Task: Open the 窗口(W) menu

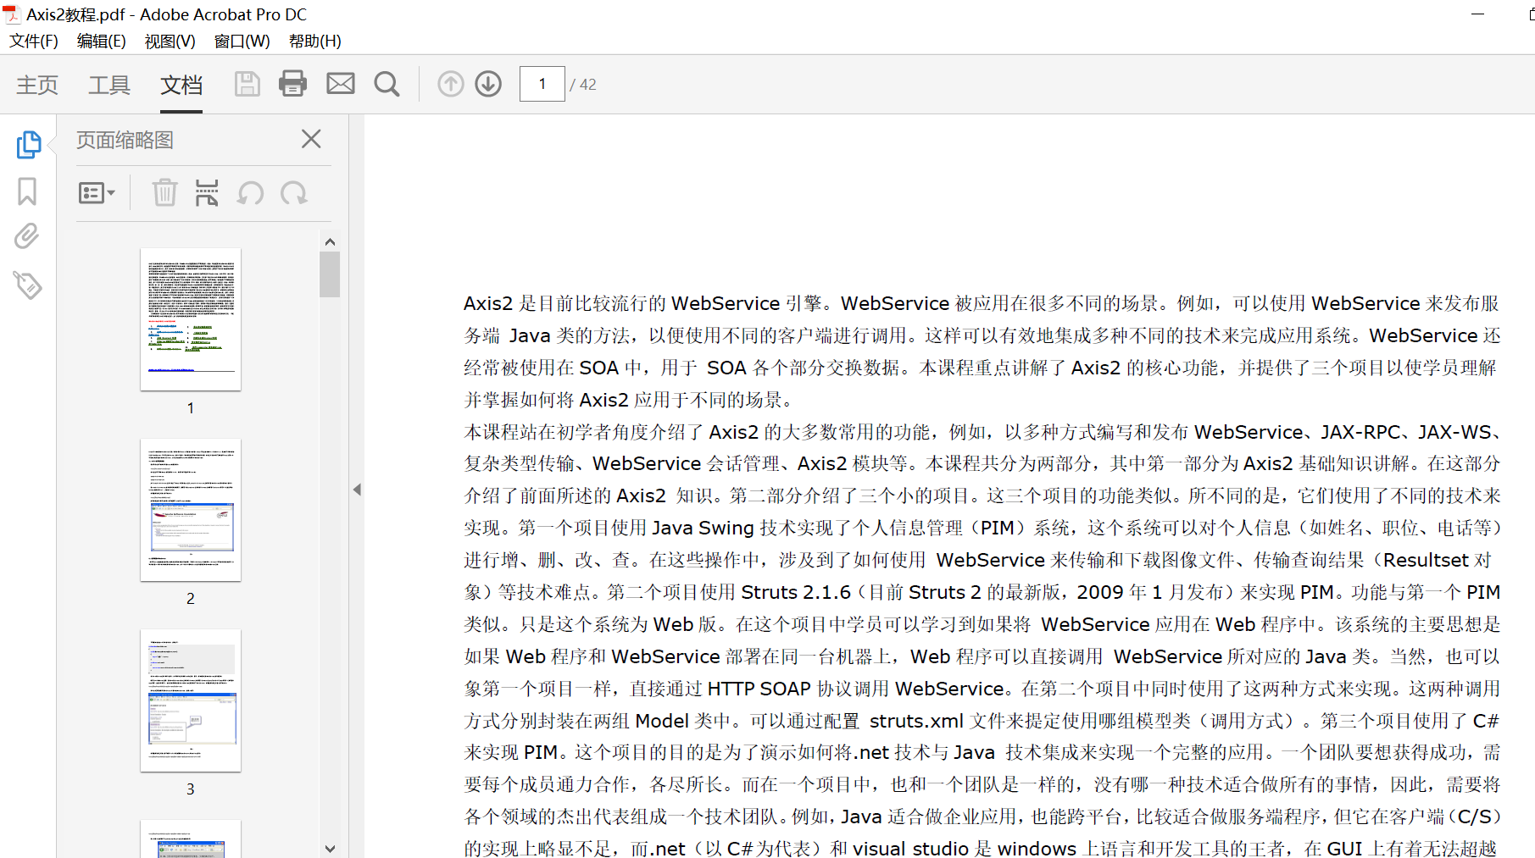Action: (x=242, y=41)
